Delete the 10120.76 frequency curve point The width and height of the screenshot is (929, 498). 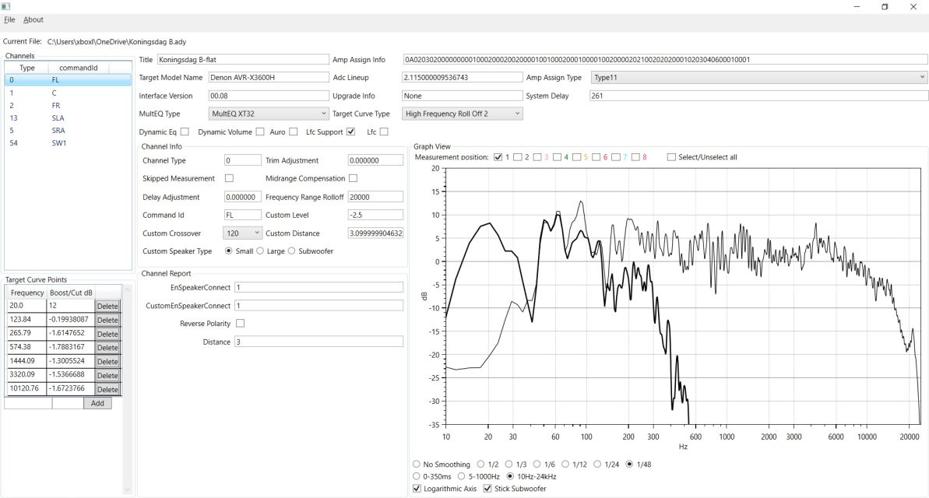[x=107, y=389]
